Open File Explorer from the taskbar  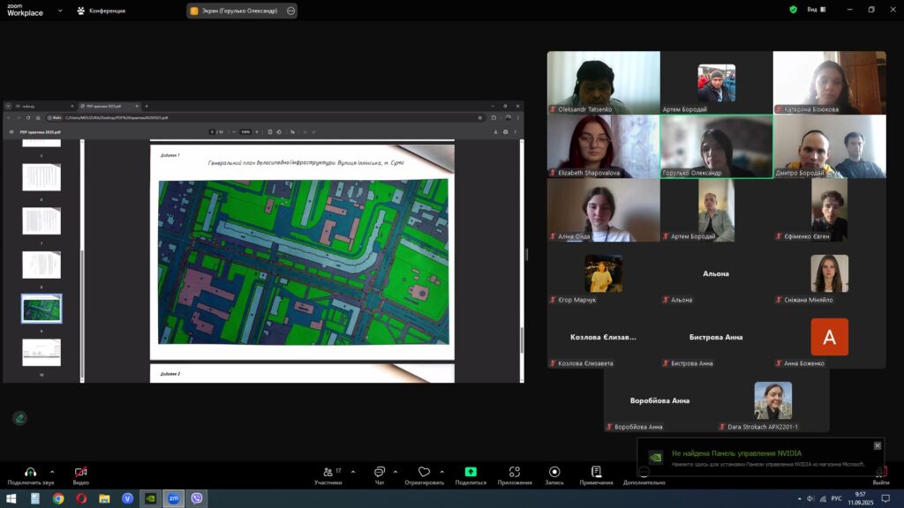[x=104, y=498]
